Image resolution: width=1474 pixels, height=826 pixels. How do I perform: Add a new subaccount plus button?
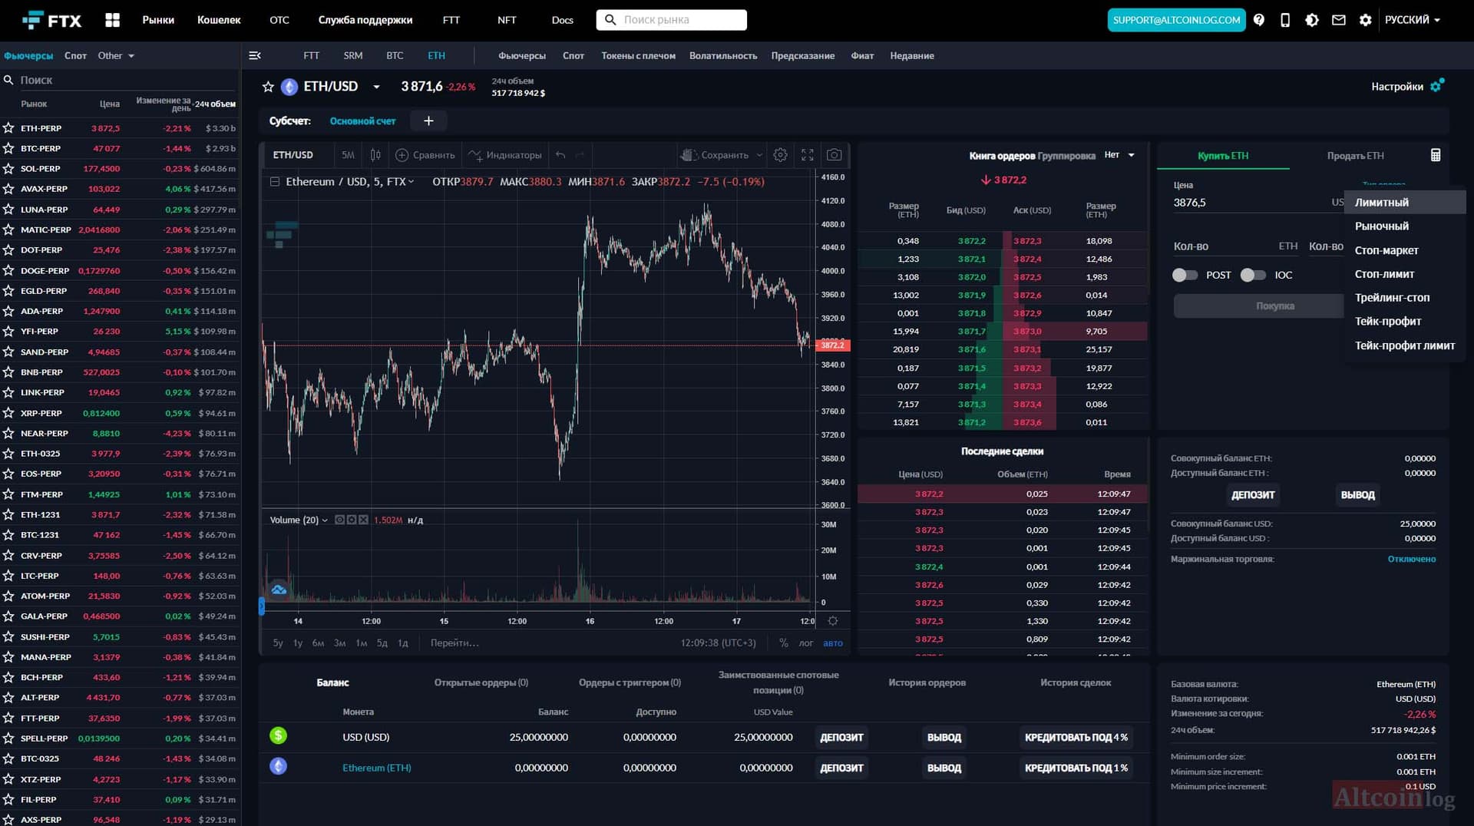pos(428,121)
